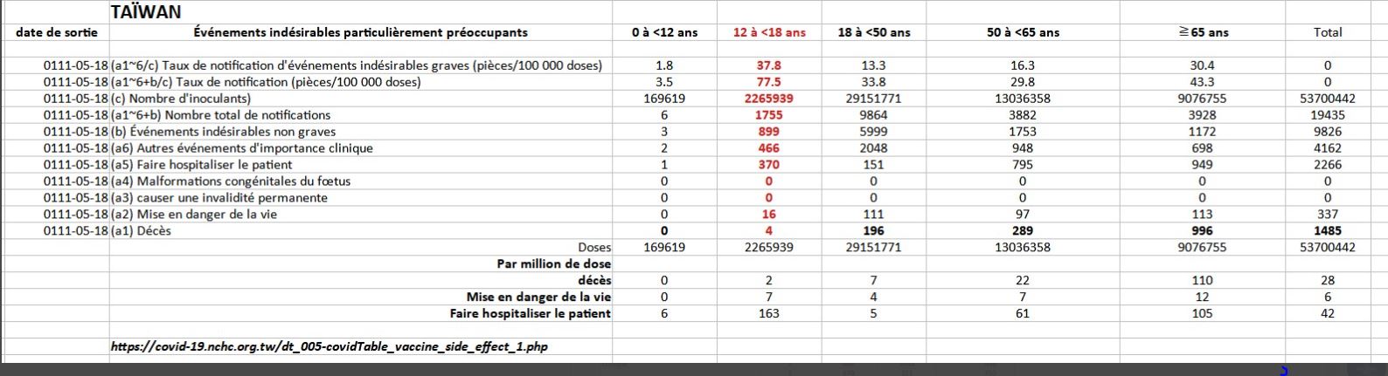
Task: Select the bold 996 deaths cell
Action: (x=1202, y=231)
